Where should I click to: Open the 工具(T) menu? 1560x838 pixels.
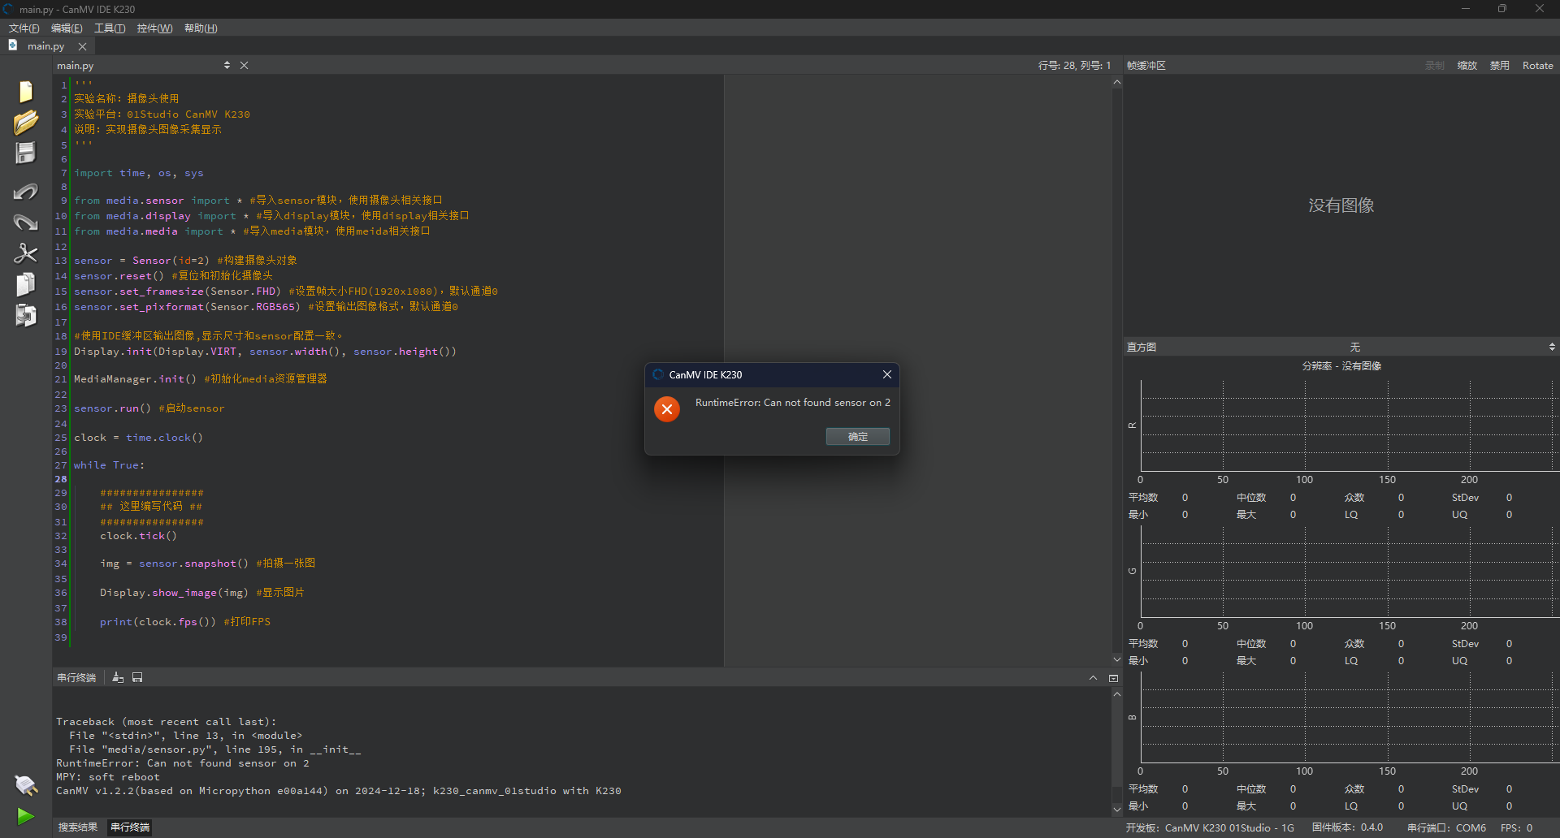point(110,28)
